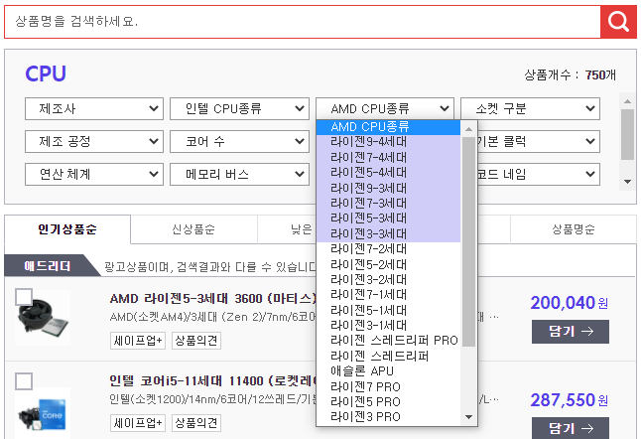Open the 제조사 dropdown
The height and width of the screenshot is (439, 641).
point(94,109)
